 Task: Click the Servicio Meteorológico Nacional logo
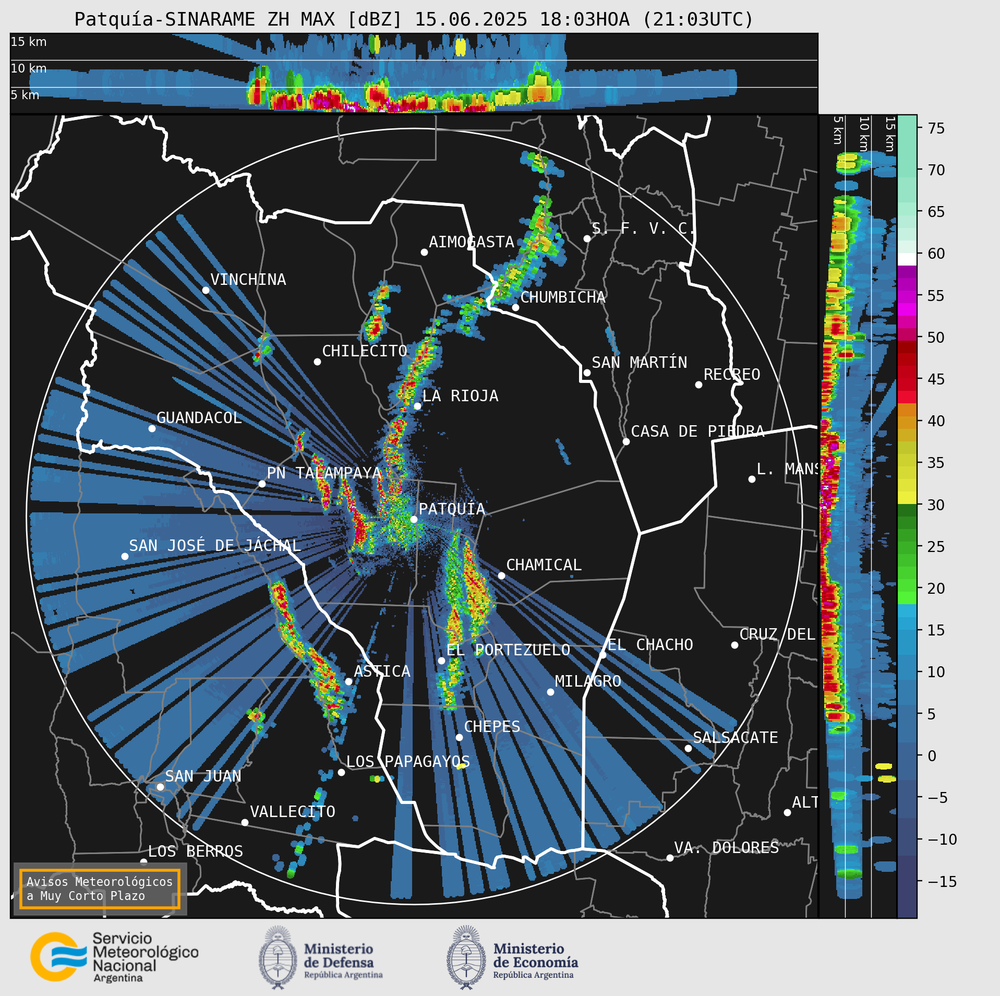[115, 957]
